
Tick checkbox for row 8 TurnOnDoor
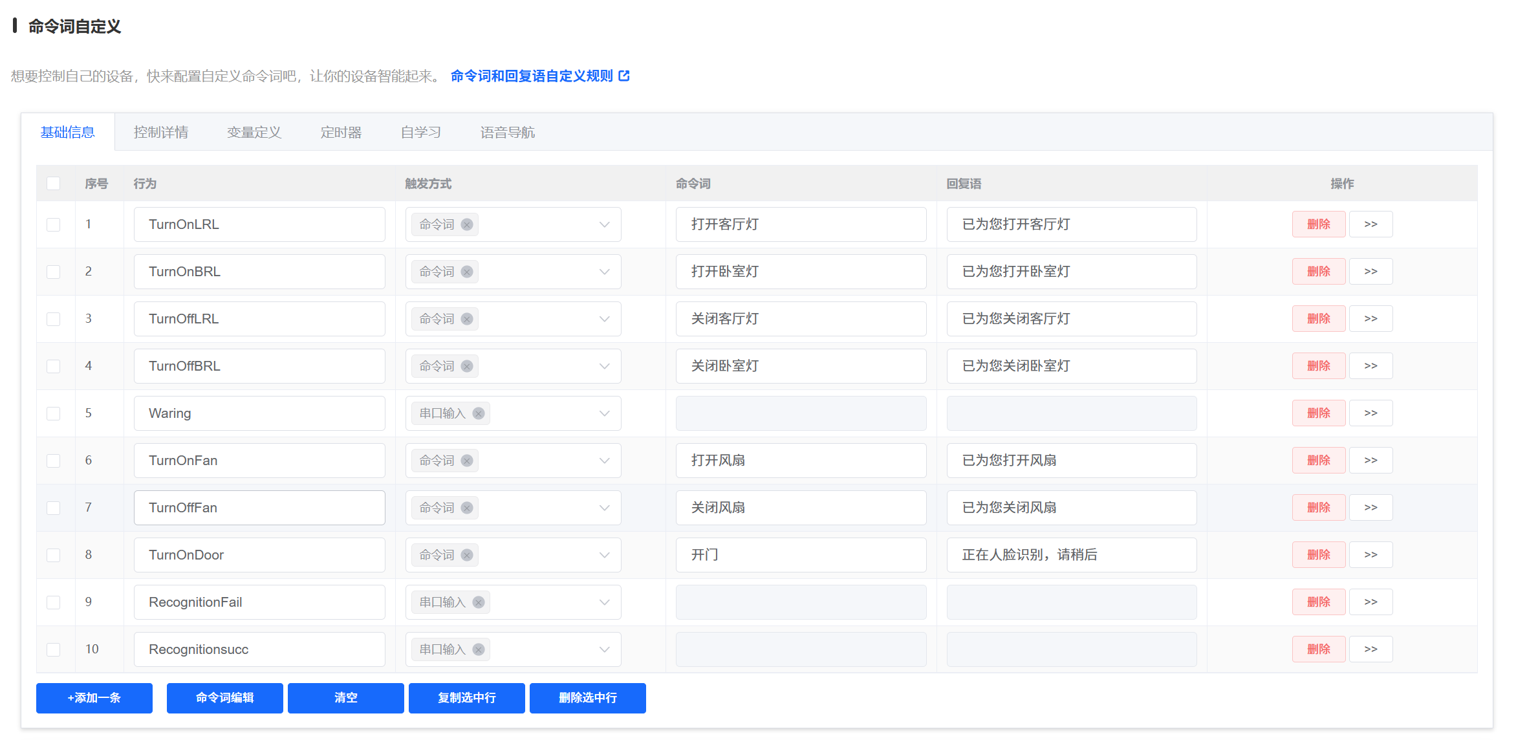click(54, 555)
